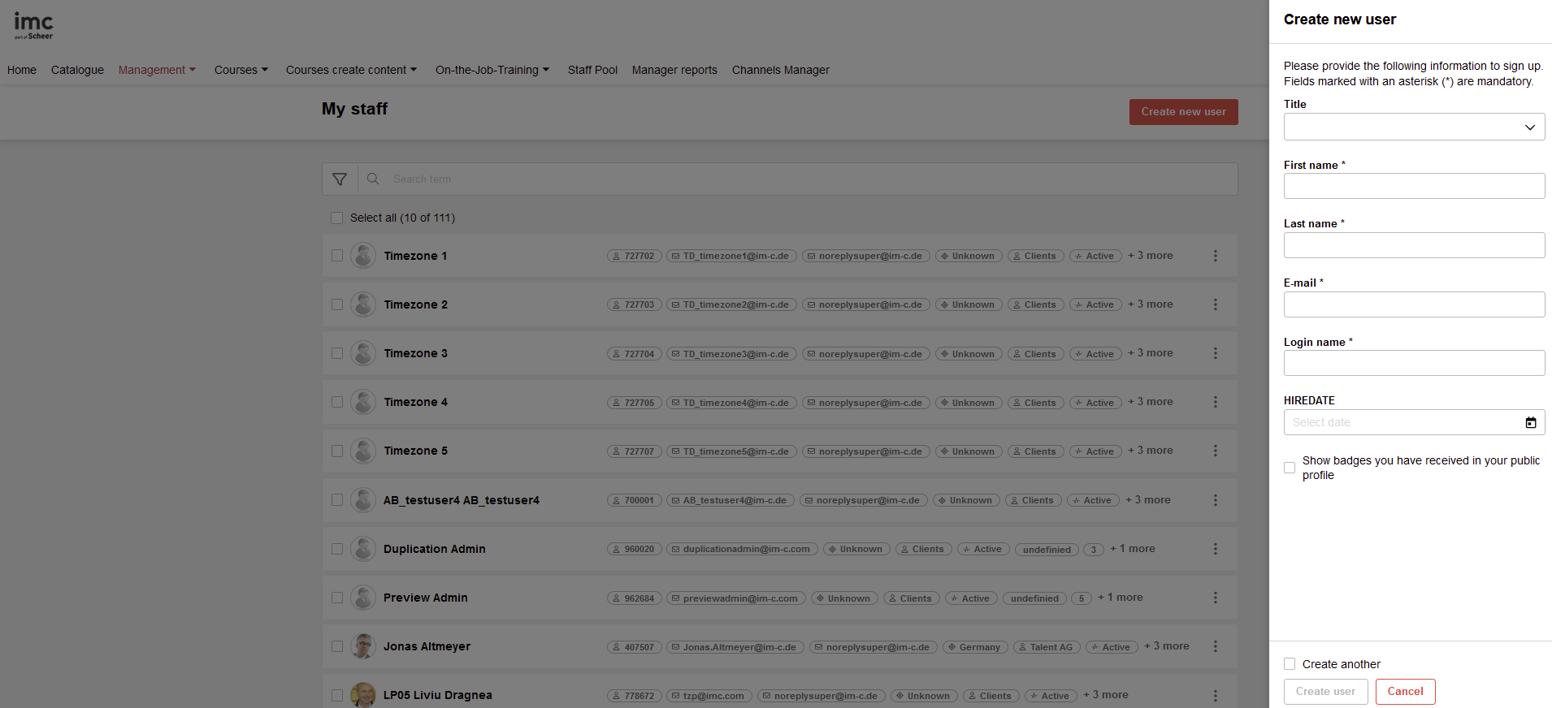
Task: Click Jonas Altmeyer's profile picture
Action: pyautogui.click(x=363, y=646)
